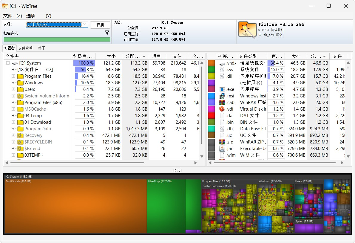
Task: Open the drive selection dropdown
Action: [x=84, y=25]
